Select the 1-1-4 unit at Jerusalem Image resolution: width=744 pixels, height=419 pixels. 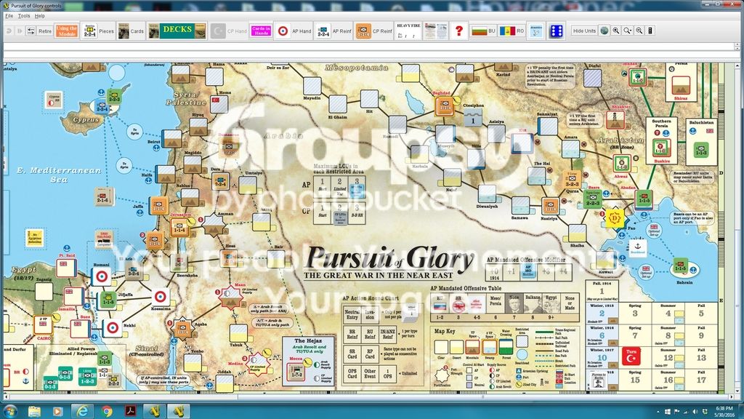(x=179, y=227)
